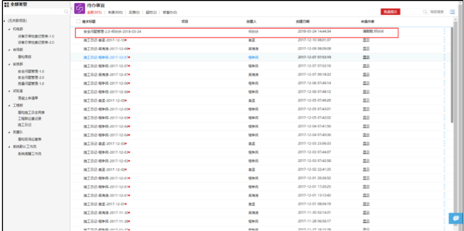The image size is (464, 231).
Task: Open three-dot menu for the 2017-12-05 07:49:29 row
Action: pyautogui.click(x=444, y=100)
